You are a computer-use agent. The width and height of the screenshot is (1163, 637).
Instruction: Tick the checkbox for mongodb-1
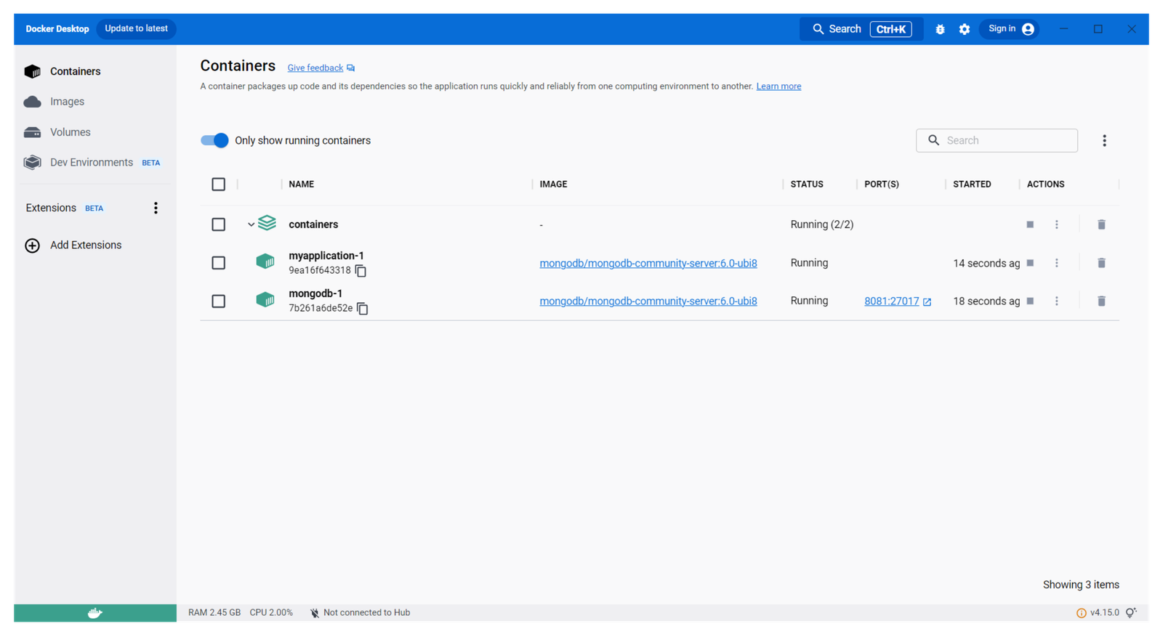click(x=219, y=301)
